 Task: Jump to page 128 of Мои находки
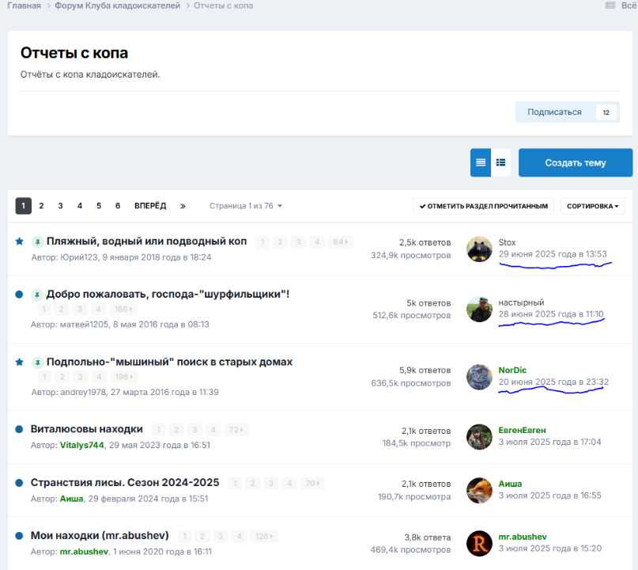[x=264, y=537]
